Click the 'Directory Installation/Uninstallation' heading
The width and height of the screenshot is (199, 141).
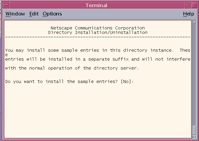(98, 32)
